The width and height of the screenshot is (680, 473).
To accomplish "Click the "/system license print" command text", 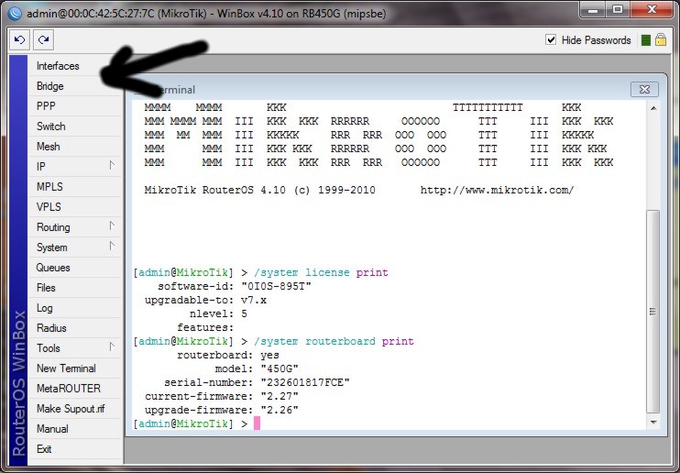I will tap(321, 272).
